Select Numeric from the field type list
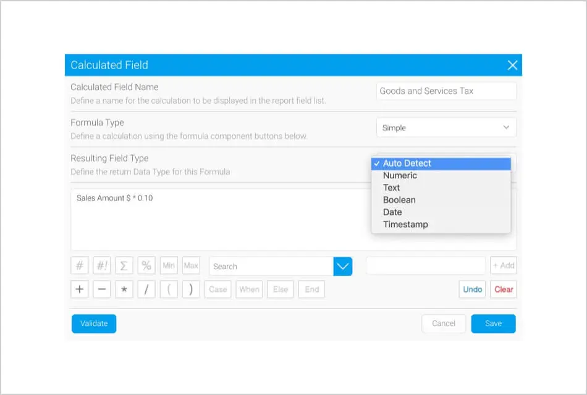Viewport: 587px width, 395px height. pyautogui.click(x=400, y=175)
